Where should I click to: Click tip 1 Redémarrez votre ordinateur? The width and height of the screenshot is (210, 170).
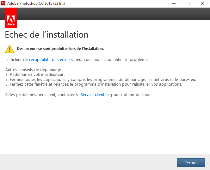[x=35, y=75]
